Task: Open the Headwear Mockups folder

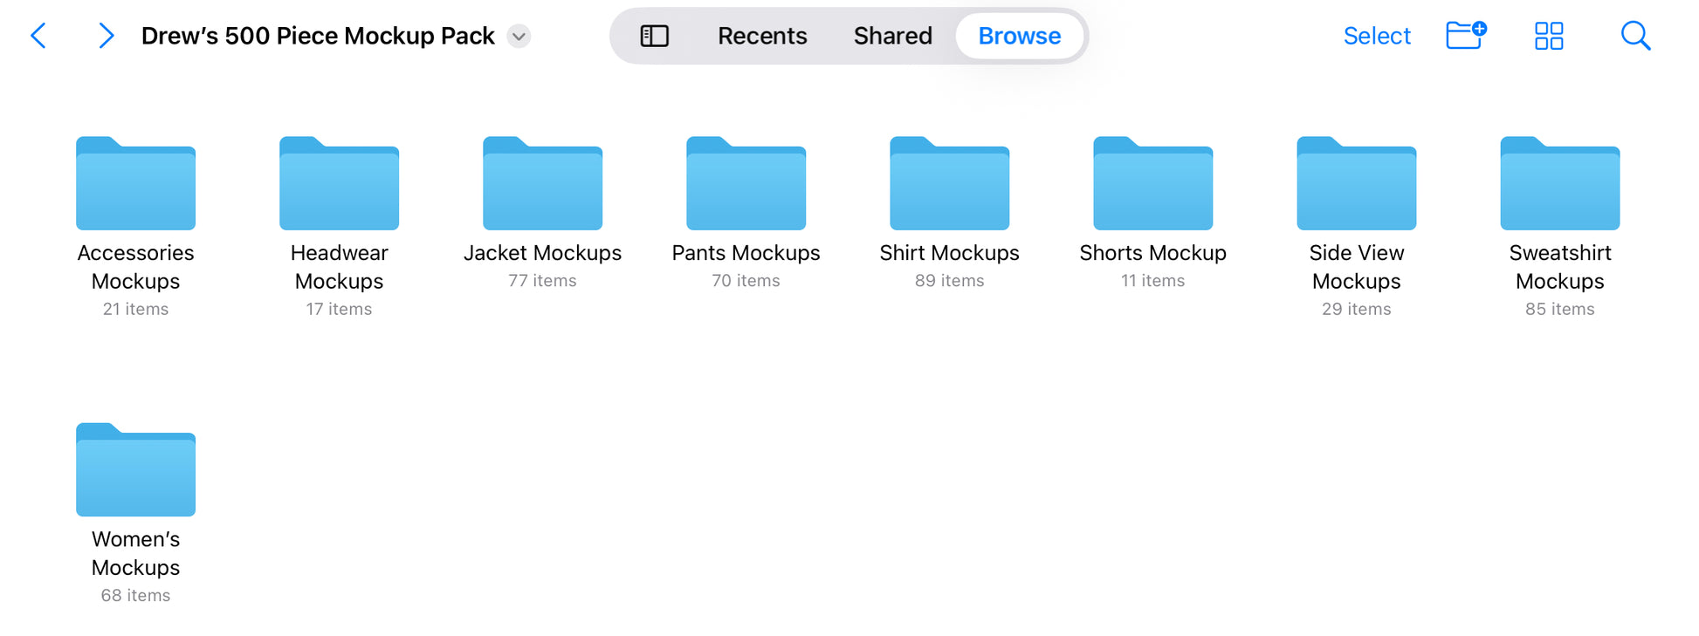Action: [x=339, y=184]
